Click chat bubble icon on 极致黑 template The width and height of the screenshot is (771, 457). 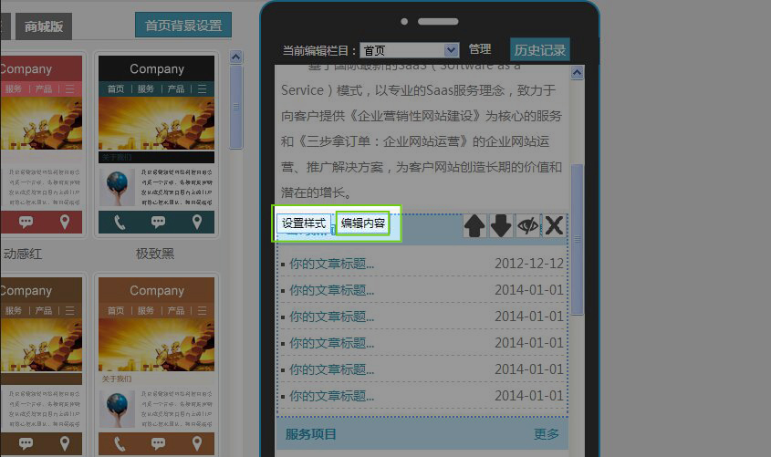(x=158, y=222)
